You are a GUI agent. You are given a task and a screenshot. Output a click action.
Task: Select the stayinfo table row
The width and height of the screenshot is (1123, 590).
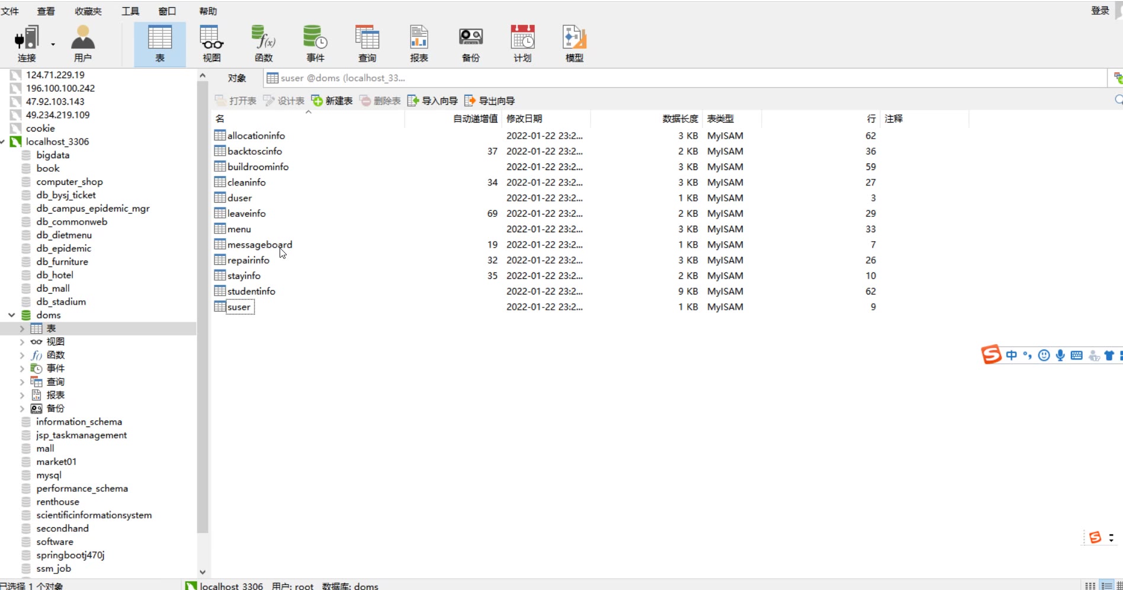tap(591, 275)
